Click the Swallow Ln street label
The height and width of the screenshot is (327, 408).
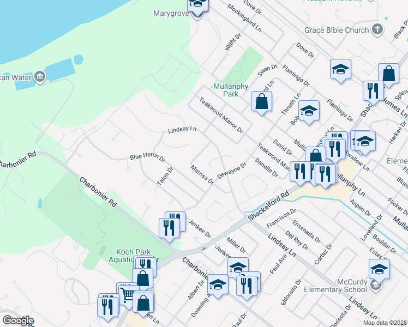(357, 161)
